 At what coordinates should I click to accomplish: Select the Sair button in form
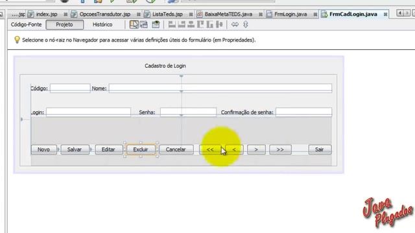point(320,150)
